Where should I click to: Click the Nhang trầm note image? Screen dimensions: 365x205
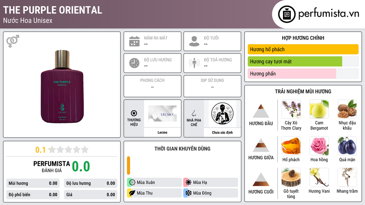tap(347, 177)
